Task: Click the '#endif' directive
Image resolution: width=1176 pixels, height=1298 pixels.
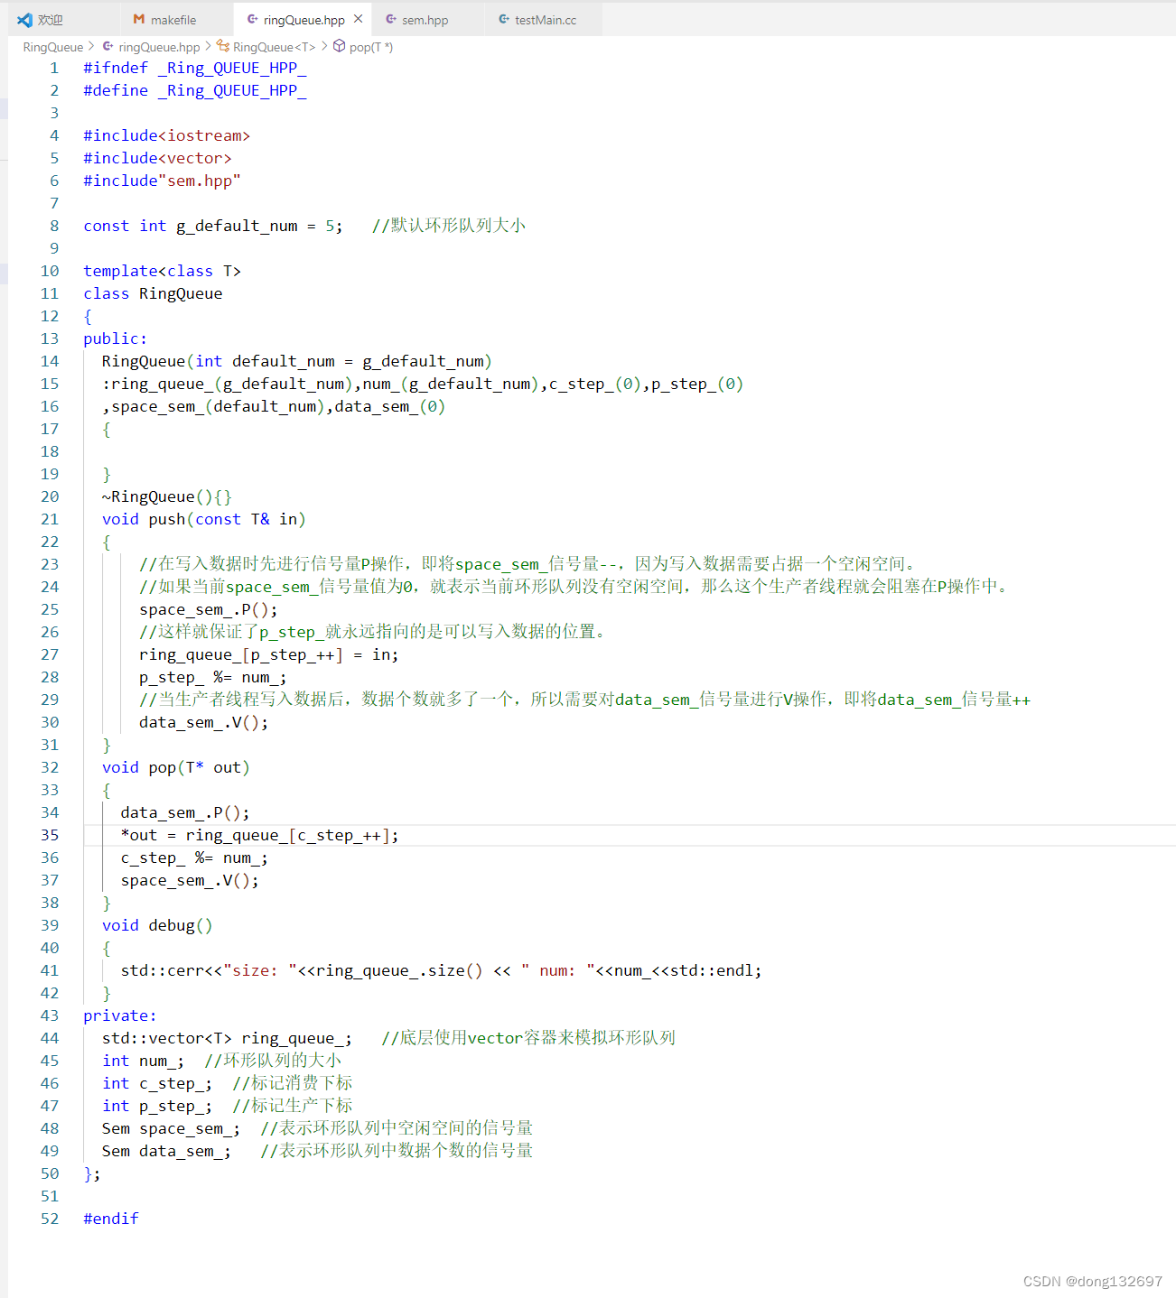Action: (x=111, y=1219)
